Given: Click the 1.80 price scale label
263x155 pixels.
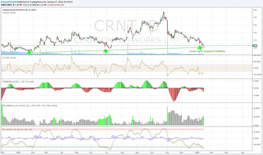Looking at the screenshot, I should (x=255, y=17).
